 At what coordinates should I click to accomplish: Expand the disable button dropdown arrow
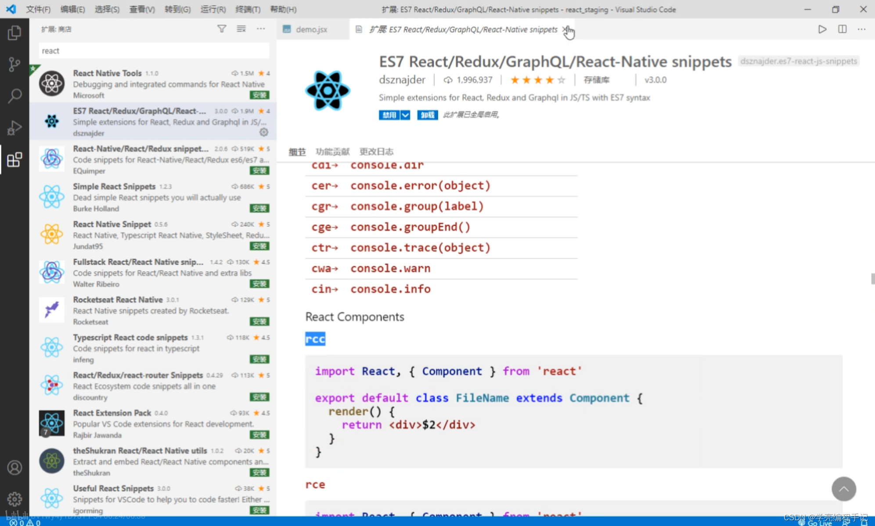[x=405, y=115]
